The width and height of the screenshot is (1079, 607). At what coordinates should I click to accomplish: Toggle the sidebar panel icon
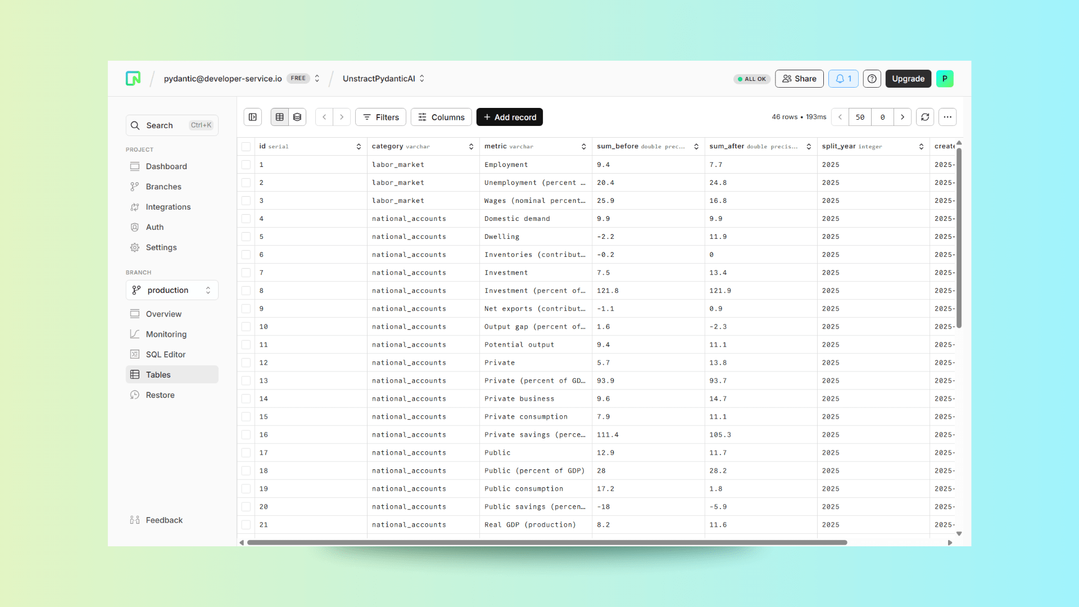252,117
